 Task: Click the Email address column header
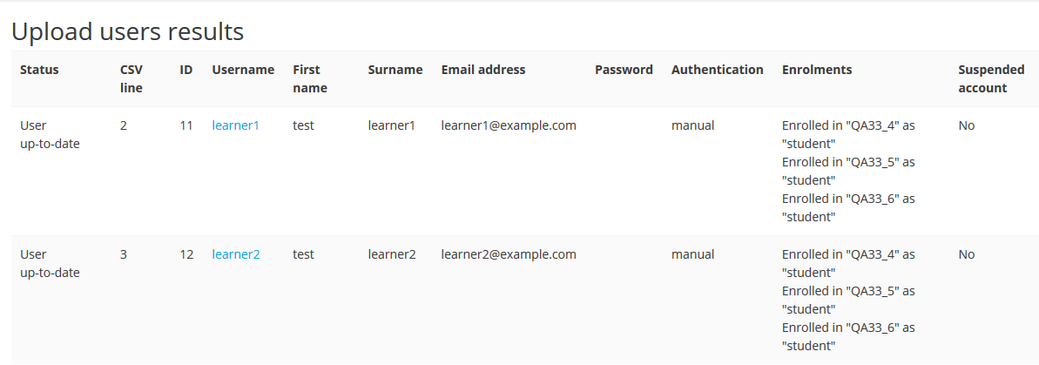(x=483, y=70)
